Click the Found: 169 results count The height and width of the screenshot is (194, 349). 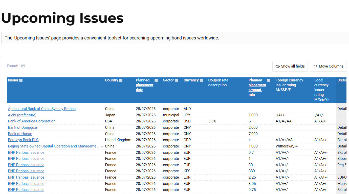16,66
